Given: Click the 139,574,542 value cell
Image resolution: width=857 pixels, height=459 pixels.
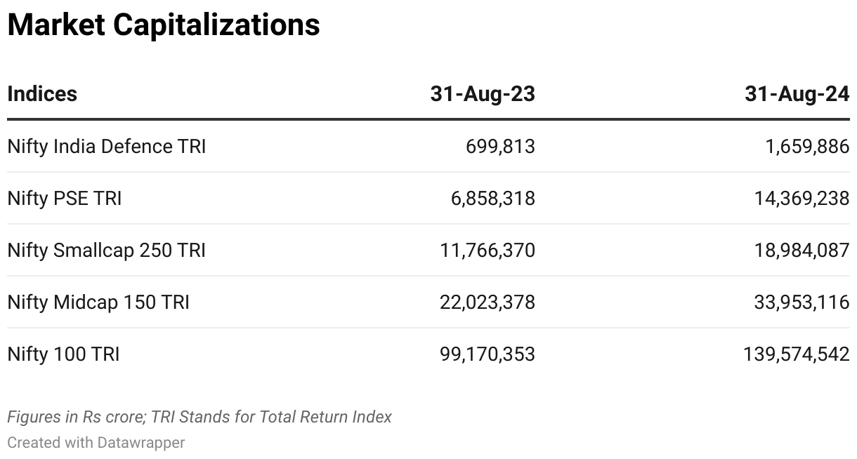Looking at the screenshot, I should point(797,354).
